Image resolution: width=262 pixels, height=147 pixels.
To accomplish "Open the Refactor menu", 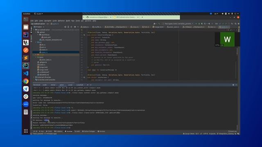I will (x=61, y=21).
